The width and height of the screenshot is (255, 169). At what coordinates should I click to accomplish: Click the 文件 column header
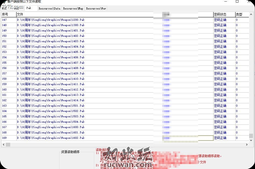(x=84, y=14)
